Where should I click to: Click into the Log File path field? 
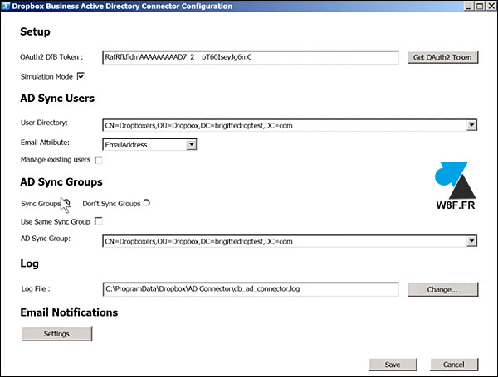coord(251,289)
